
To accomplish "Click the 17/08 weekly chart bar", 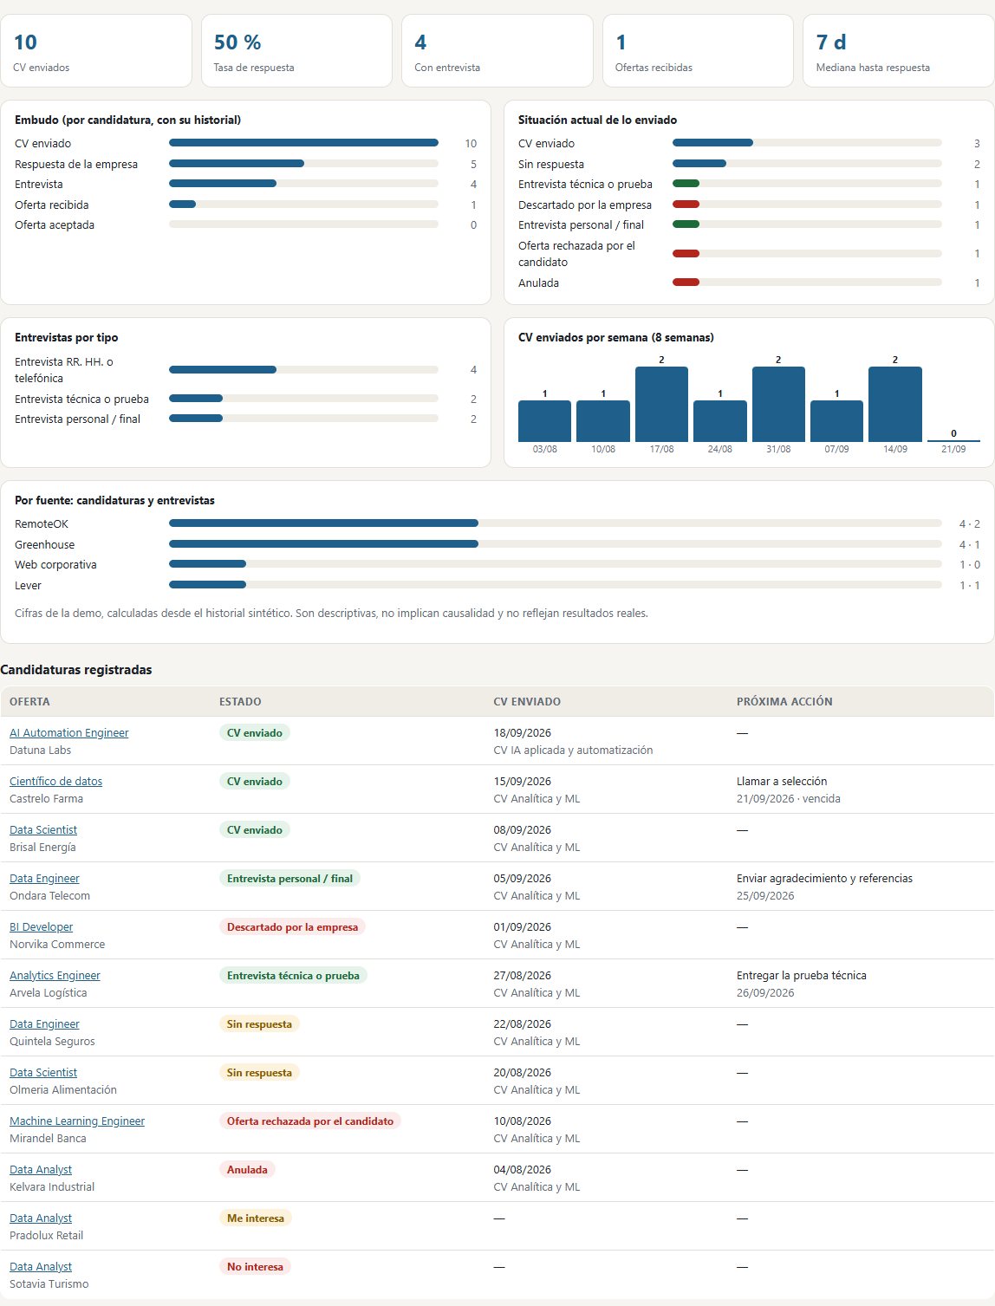I will point(661,404).
